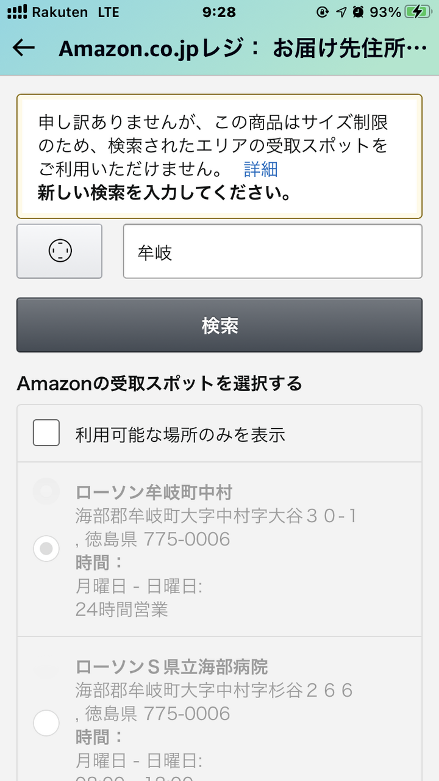Tap the orientation lock status icon

322,12
